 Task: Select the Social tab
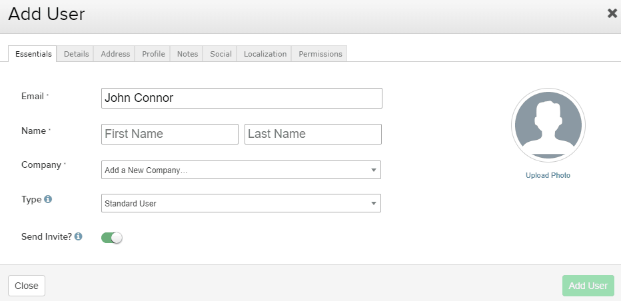[x=221, y=54]
